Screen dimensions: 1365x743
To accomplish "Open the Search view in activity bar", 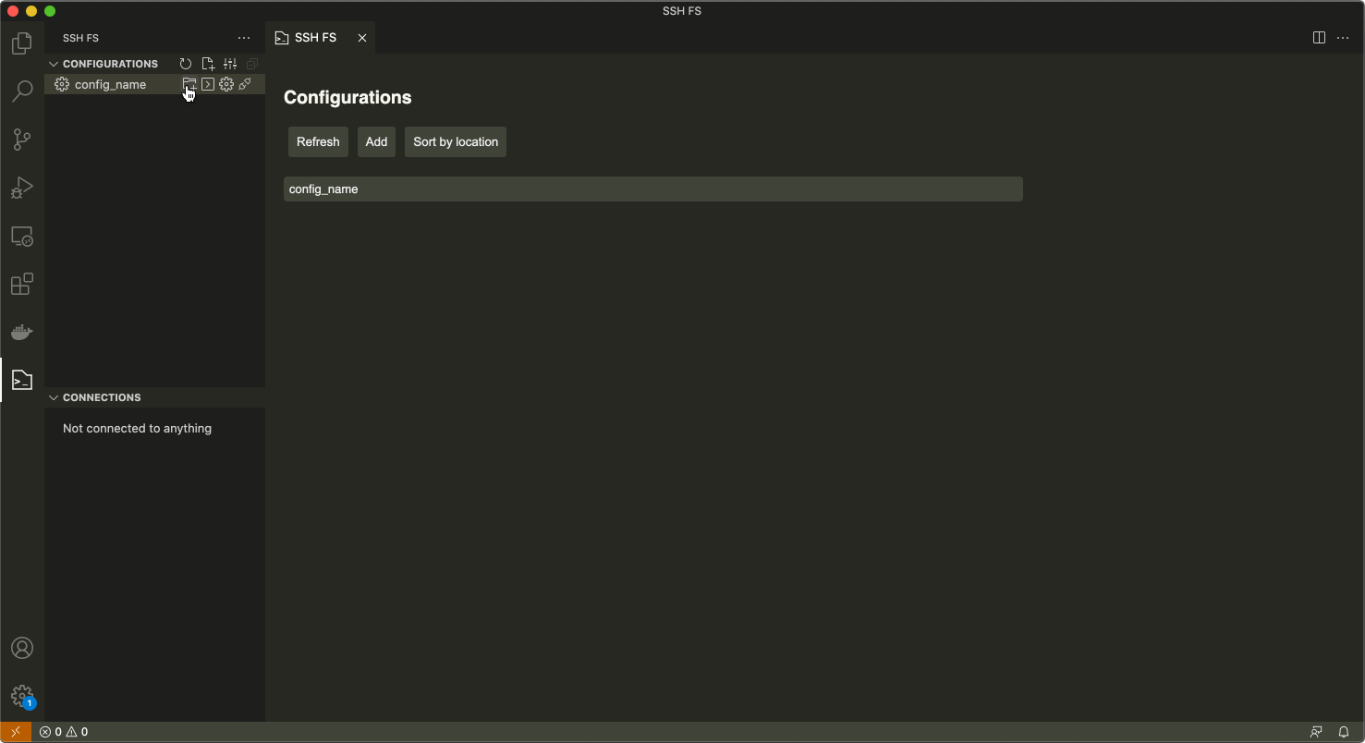I will (x=22, y=91).
